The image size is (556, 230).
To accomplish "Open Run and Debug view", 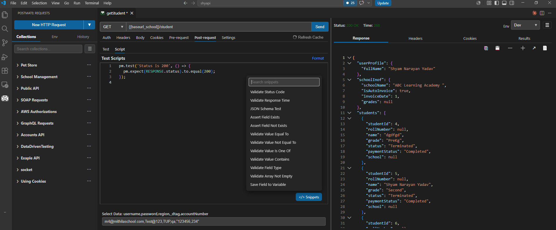I will (x=5, y=57).
